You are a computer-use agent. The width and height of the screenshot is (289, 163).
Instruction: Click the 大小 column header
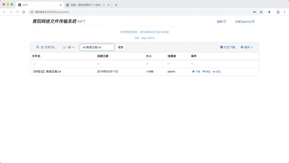click(x=149, y=56)
